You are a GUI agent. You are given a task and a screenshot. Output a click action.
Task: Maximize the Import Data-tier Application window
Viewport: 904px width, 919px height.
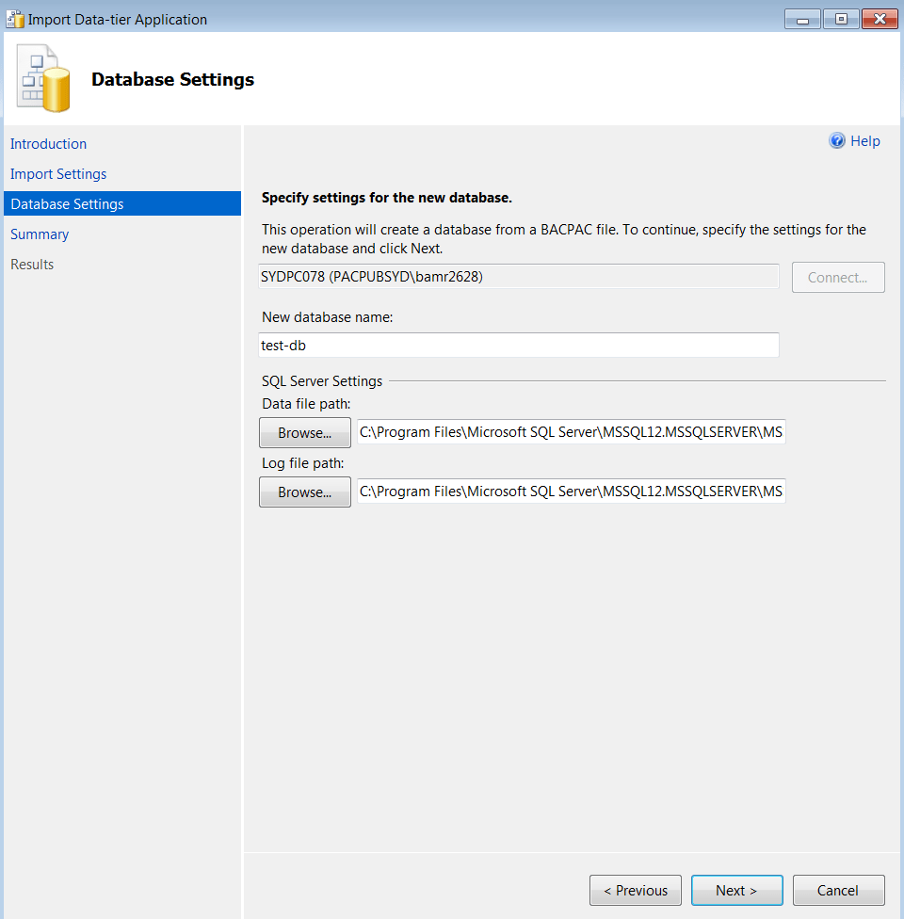pyautogui.click(x=841, y=19)
